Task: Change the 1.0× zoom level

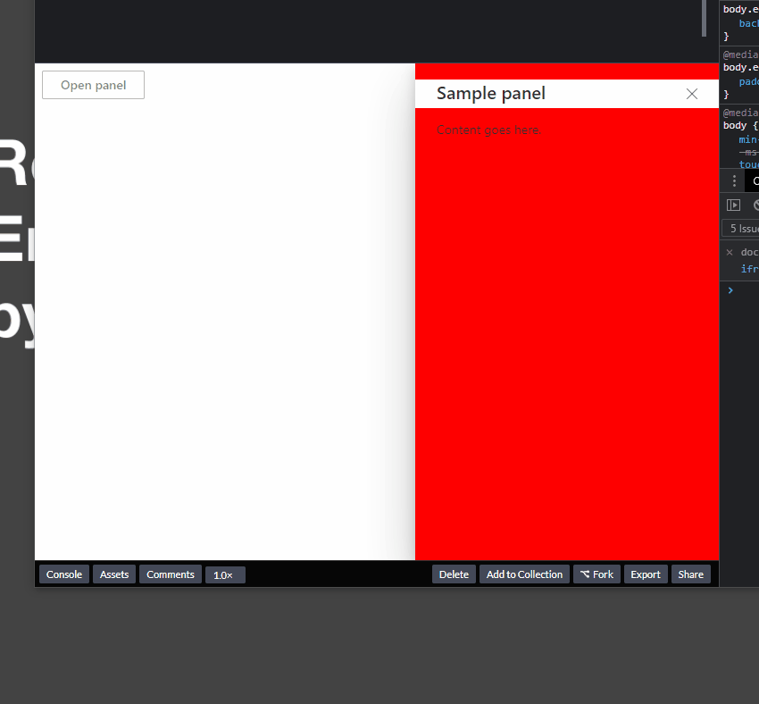Action: [225, 575]
